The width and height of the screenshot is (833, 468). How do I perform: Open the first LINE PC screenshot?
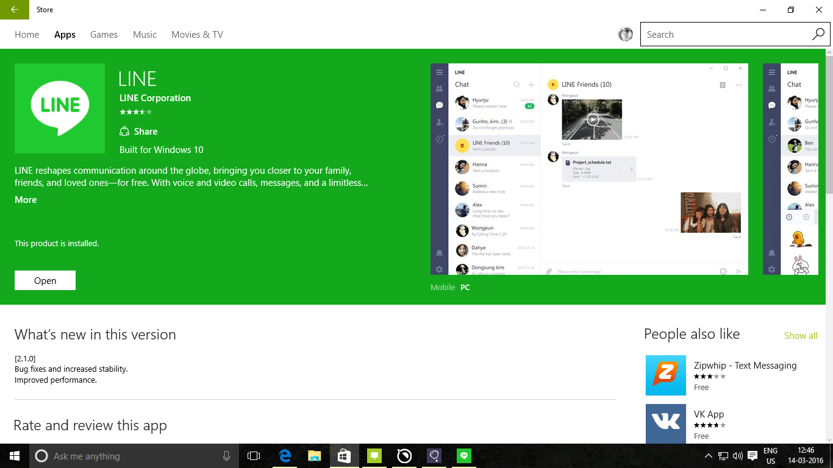tap(590, 169)
